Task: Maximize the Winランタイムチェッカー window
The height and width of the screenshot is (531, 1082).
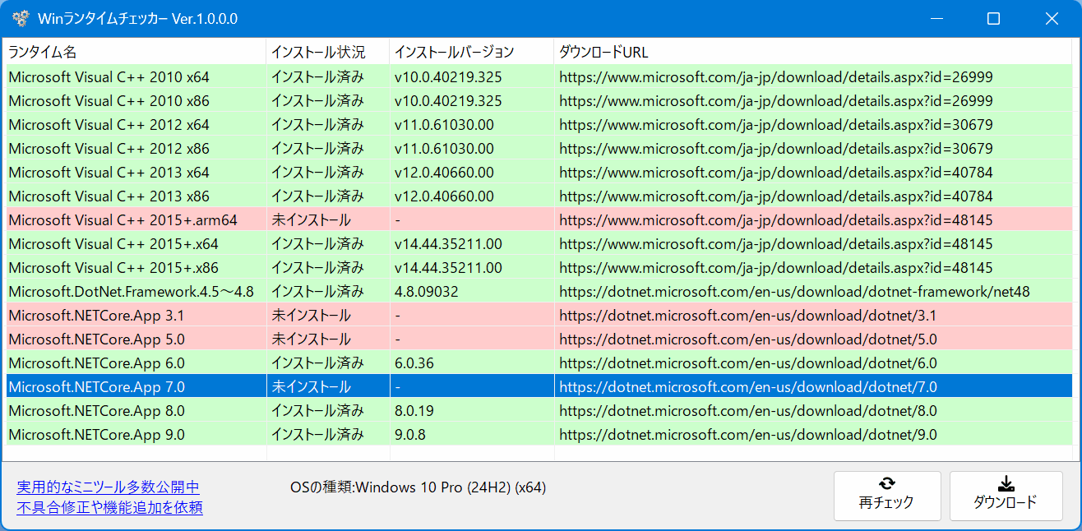Action: 993,18
